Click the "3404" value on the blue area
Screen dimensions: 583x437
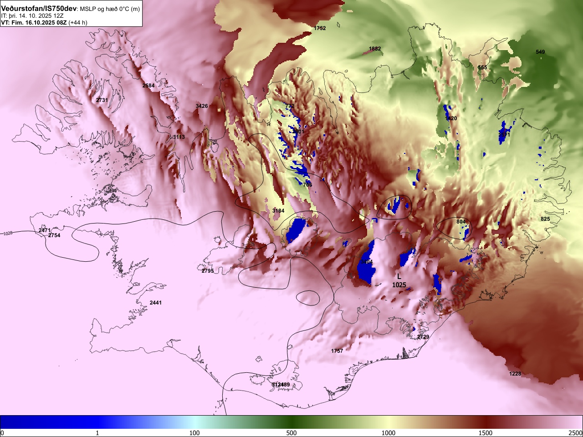point(366,262)
